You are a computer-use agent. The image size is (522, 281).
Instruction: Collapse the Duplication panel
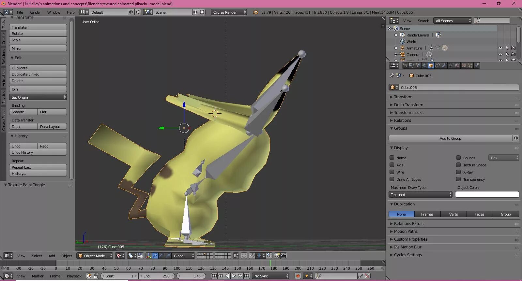(x=404, y=204)
